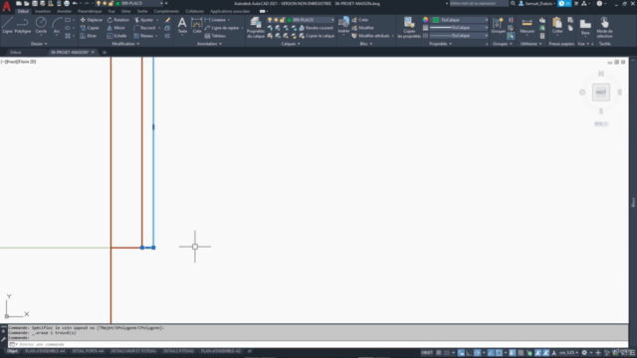Switch to DETAILS POTEAU layout tab
637x358 pixels.
(178, 351)
